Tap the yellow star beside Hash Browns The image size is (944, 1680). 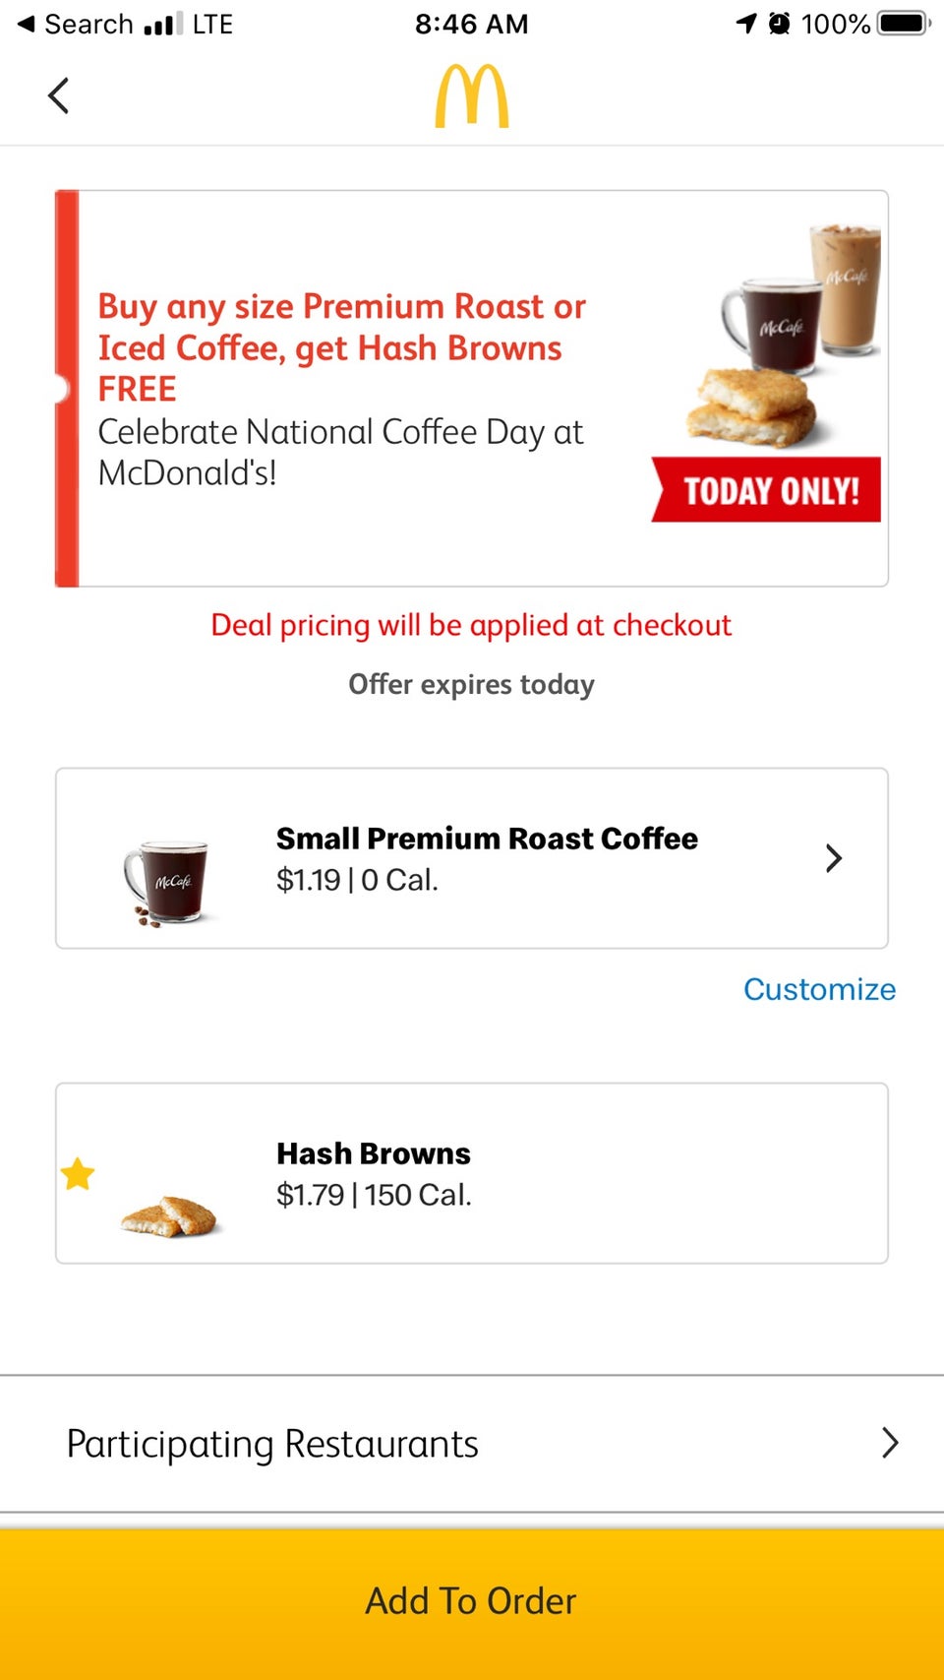[78, 1173]
